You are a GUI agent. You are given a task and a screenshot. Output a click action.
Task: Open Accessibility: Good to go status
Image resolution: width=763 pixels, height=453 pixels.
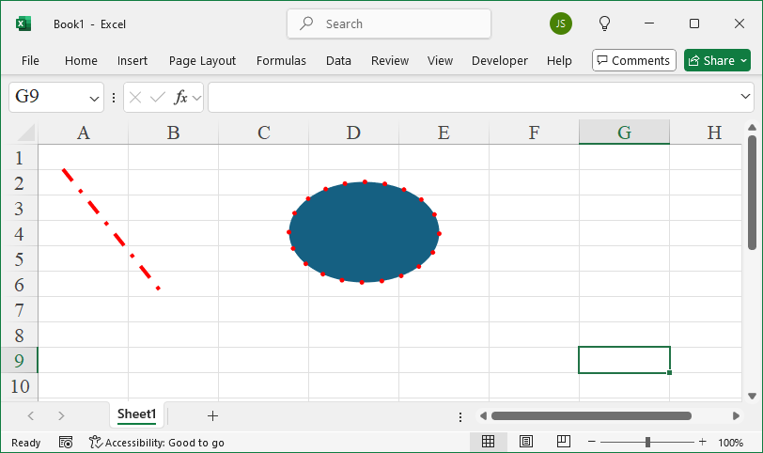(157, 443)
